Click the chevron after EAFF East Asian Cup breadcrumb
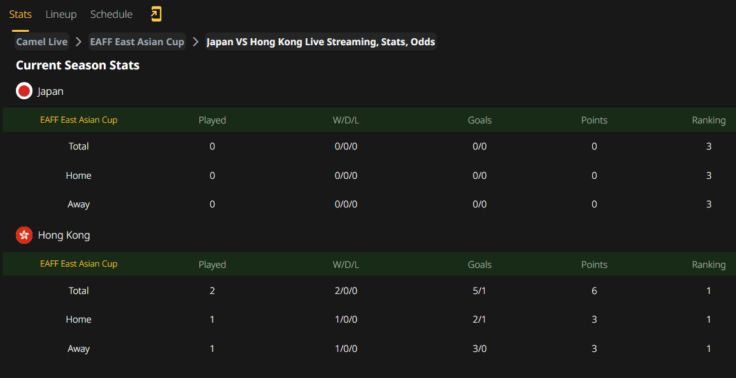Viewport: 736px width, 378px height. click(x=195, y=42)
